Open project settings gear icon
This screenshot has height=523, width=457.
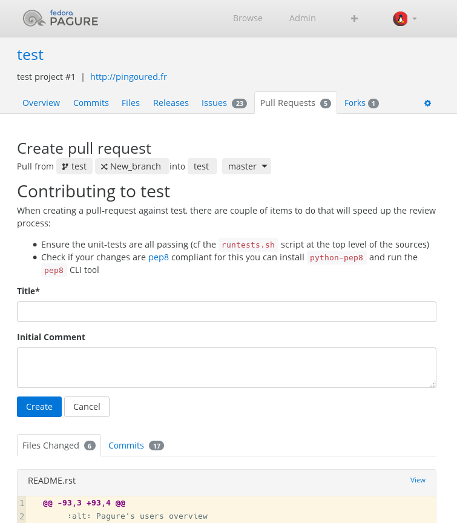click(x=427, y=104)
